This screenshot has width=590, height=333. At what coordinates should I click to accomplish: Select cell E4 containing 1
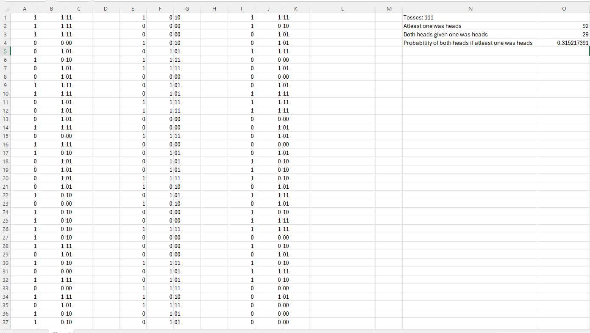click(x=133, y=43)
